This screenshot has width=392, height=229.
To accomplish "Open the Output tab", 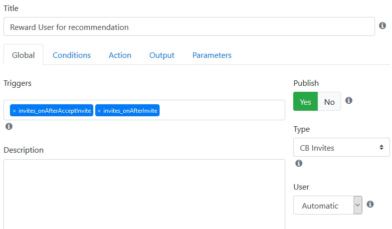I will pos(162,55).
